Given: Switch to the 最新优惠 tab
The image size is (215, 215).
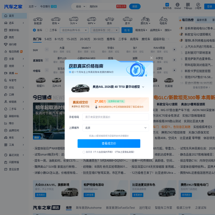Looking at the screenshot, I should pyautogui.click(x=202, y=20).
